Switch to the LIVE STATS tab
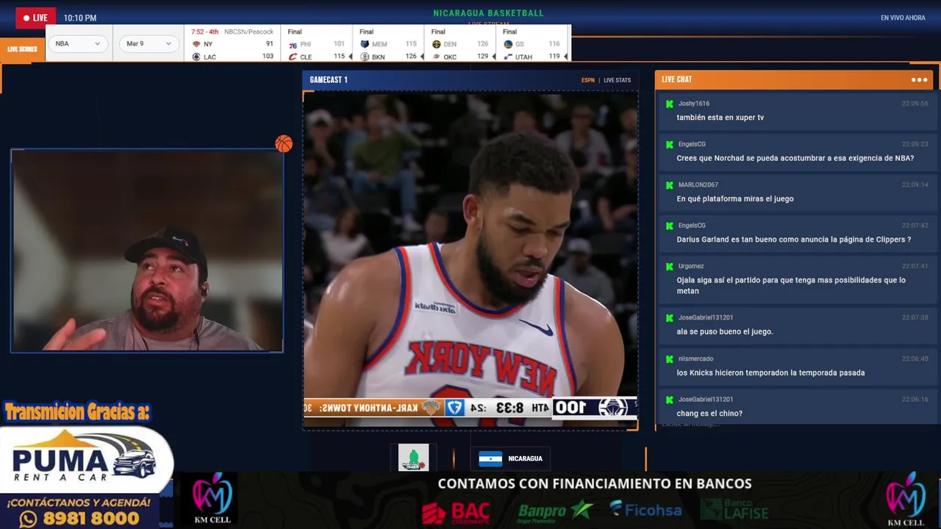 tap(618, 80)
